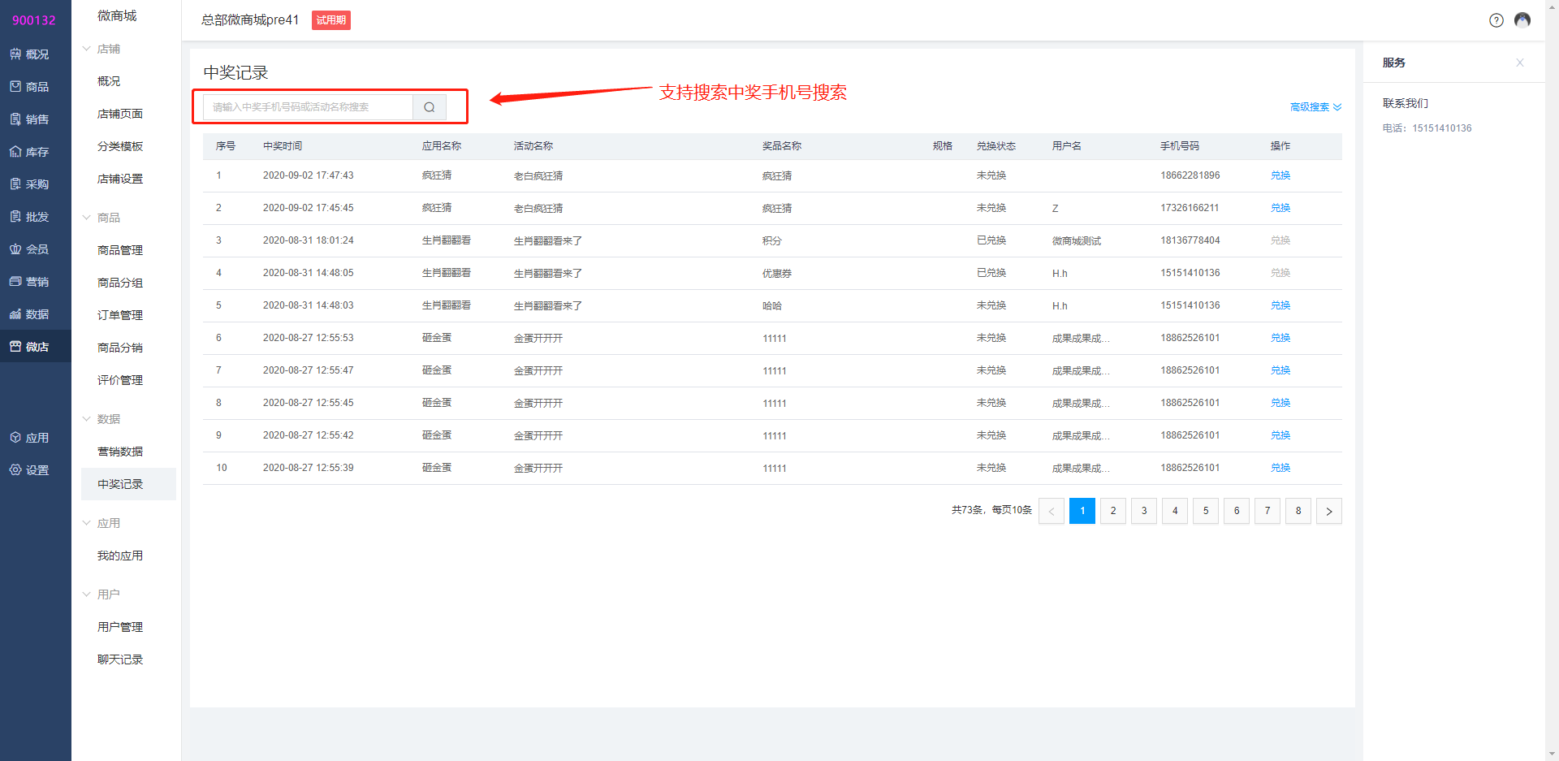Open 营销数据 menu item
The image size is (1559, 761).
tap(120, 452)
